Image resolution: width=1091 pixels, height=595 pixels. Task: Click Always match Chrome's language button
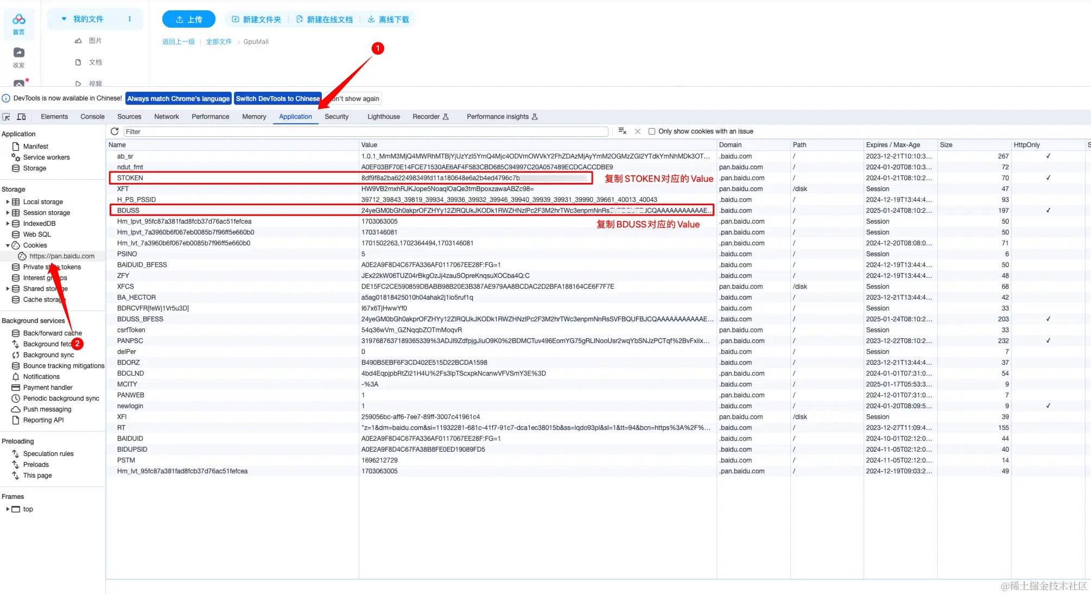click(x=178, y=99)
